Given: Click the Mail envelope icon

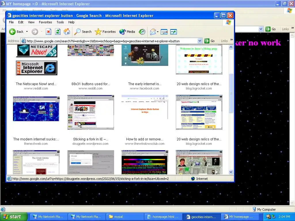Looking at the screenshot, I should pos(153,32).
